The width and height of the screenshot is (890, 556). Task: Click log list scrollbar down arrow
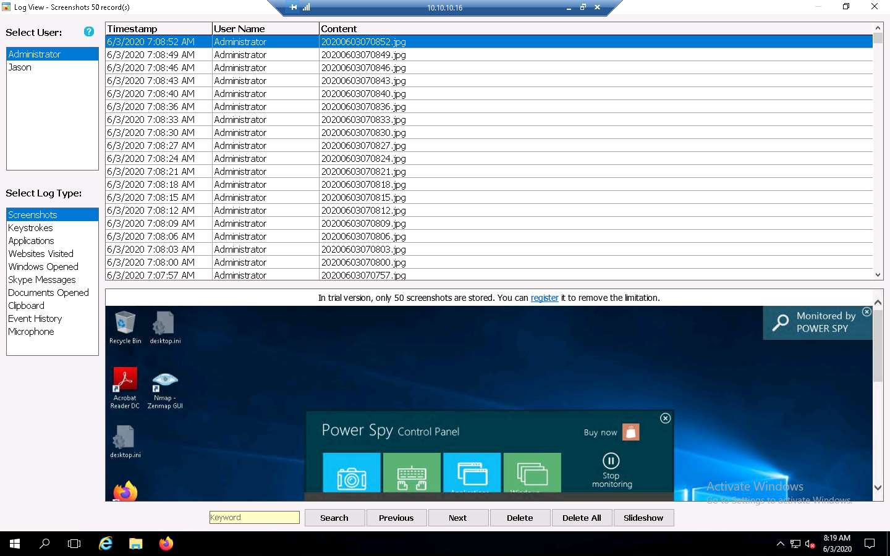point(878,275)
